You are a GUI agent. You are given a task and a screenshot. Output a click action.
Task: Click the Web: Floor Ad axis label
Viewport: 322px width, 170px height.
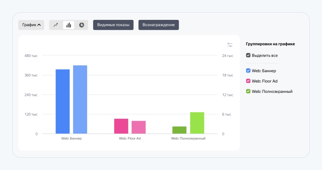pyautogui.click(x=130, y=139)
